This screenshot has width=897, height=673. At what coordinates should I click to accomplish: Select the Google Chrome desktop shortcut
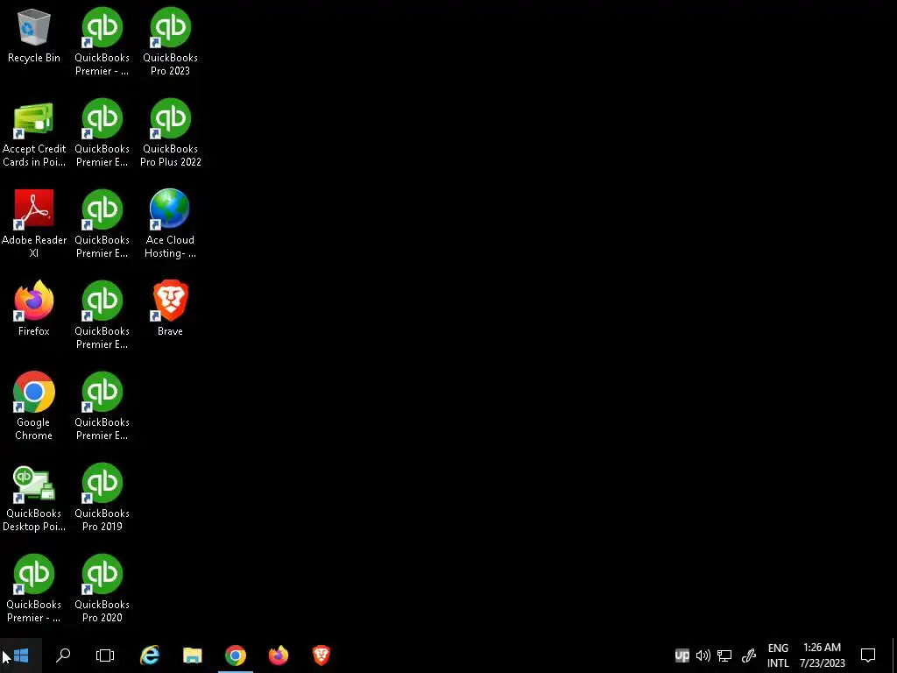[34, 406]
